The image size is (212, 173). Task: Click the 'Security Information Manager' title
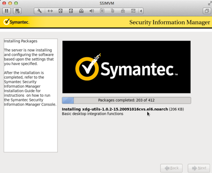[x=170, y=22]
